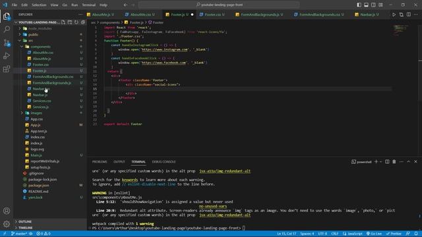Image resolution: width=422 pixels, height=237 pixels.
Task: Create a new folder in explorer
Action: pos(70,22)
